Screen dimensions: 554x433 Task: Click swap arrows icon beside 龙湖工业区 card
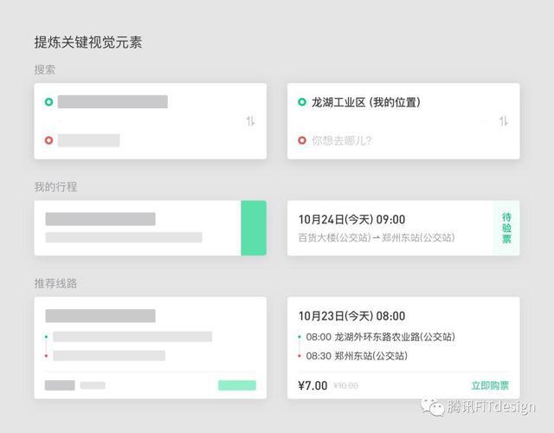click(x=504, y=121)
